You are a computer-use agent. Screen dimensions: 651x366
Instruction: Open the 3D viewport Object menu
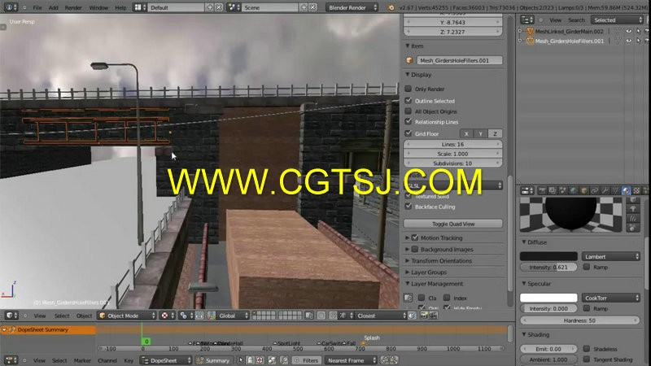tap(84, 316)
